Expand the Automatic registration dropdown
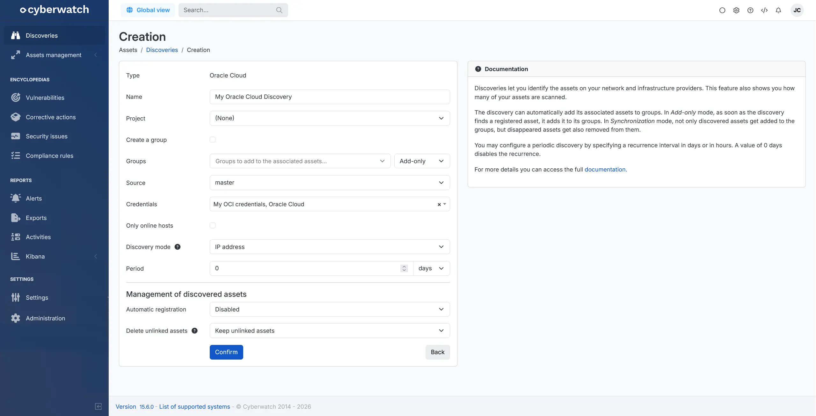 [x=330, y=309]
